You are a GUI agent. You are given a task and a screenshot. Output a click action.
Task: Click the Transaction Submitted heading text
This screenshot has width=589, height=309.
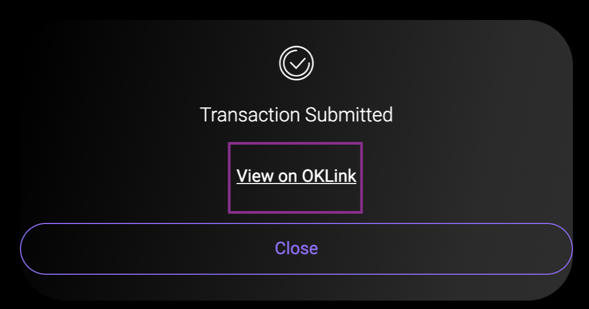(x=296, y=115)
